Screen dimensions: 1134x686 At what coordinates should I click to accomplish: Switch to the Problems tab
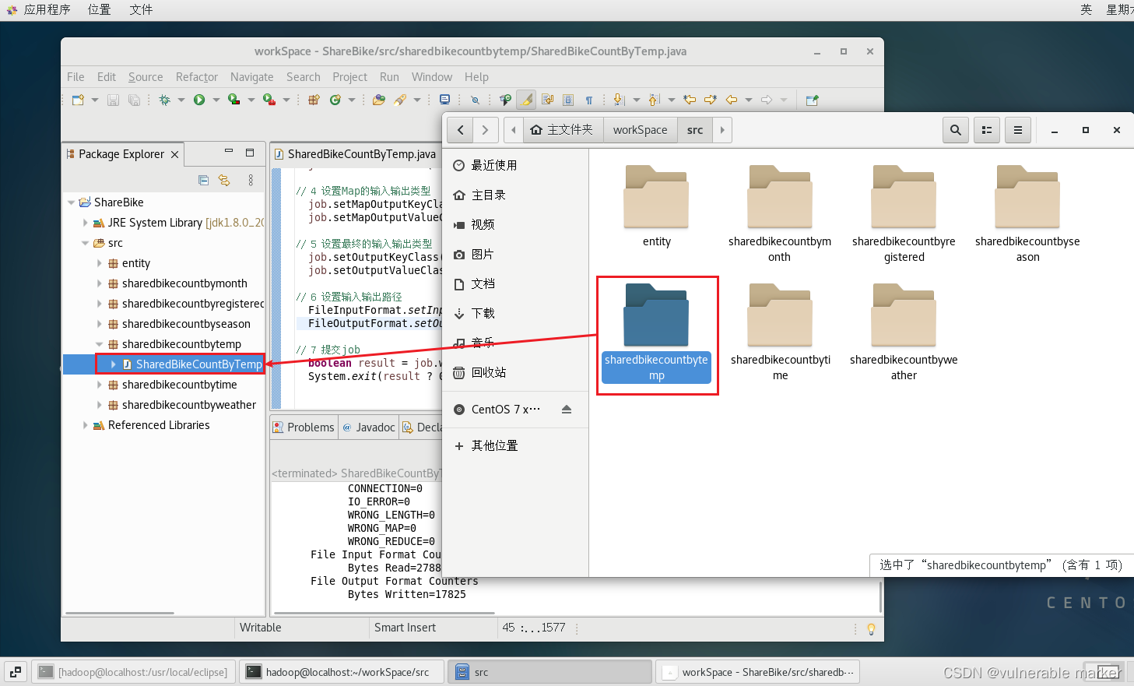click(x=304, y=427)
